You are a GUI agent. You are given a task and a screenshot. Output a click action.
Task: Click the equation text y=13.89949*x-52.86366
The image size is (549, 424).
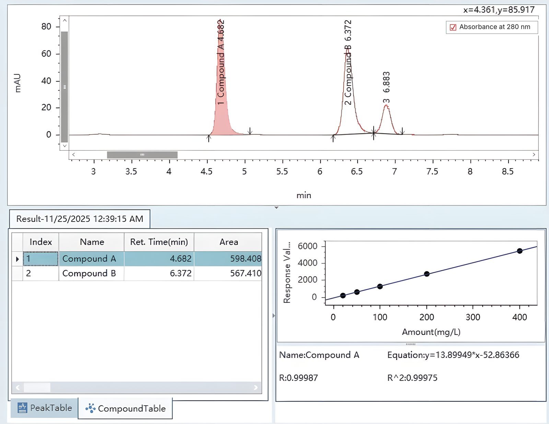tap(472, 355)
